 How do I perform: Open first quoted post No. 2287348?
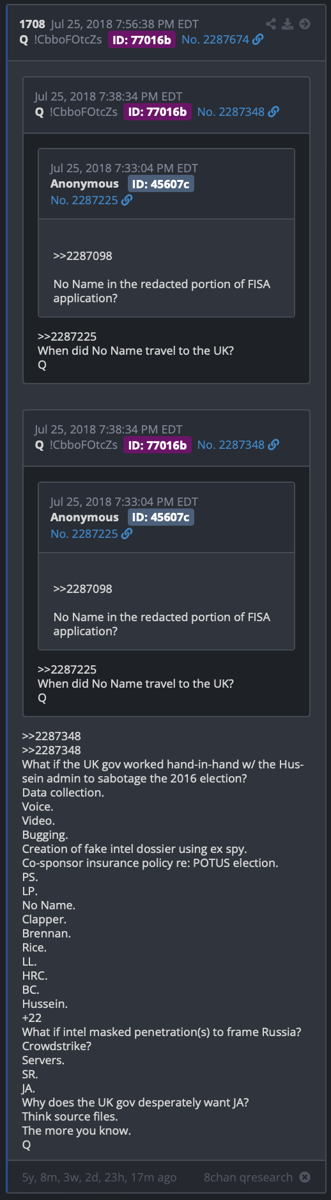231,112
